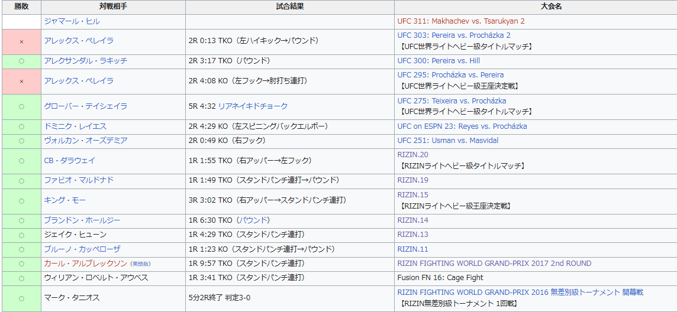
Task: Select the loss mark in the UFC 303 row
Action: pyautogui.click(x=21, y=41)
